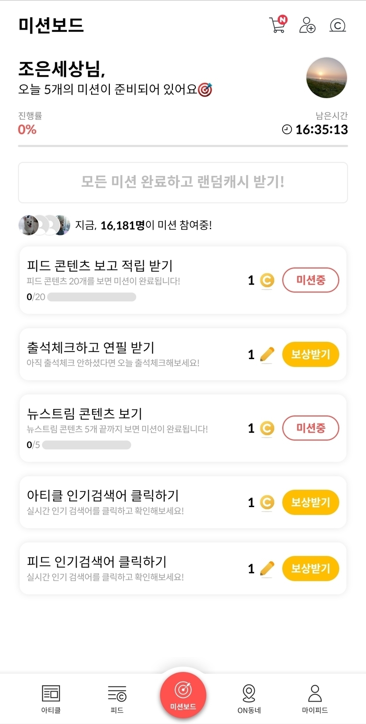The image size is (366, 724).
Task: Tap the sunset profile picture
Action: pos(326,78)
